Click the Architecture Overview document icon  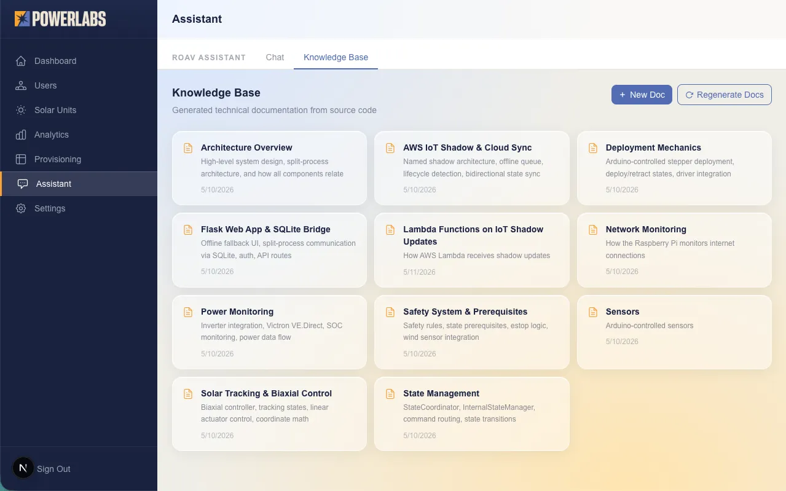pyautogui.click(x=188, y=148)
